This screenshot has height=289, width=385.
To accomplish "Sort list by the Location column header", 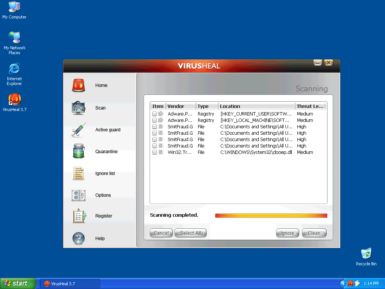I will [x=257, y=106].
